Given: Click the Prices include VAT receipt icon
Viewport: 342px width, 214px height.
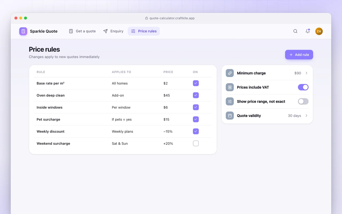Looking at the screenshot, I should (x=230, y=87).
